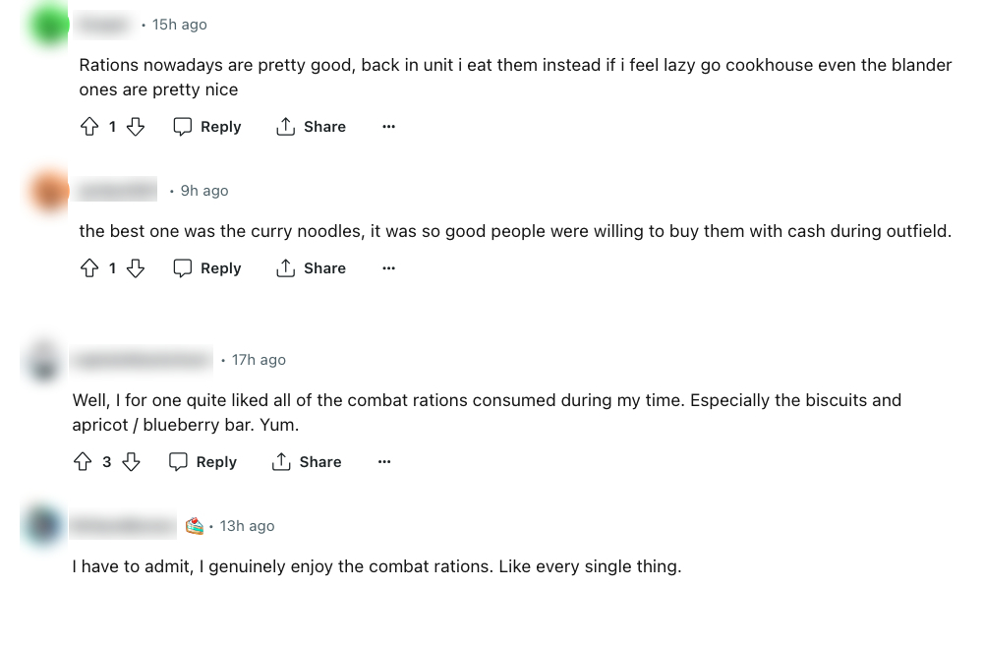Open the 13h ago comment timestamp
983x647 pixels.
[x=247, y=526]
